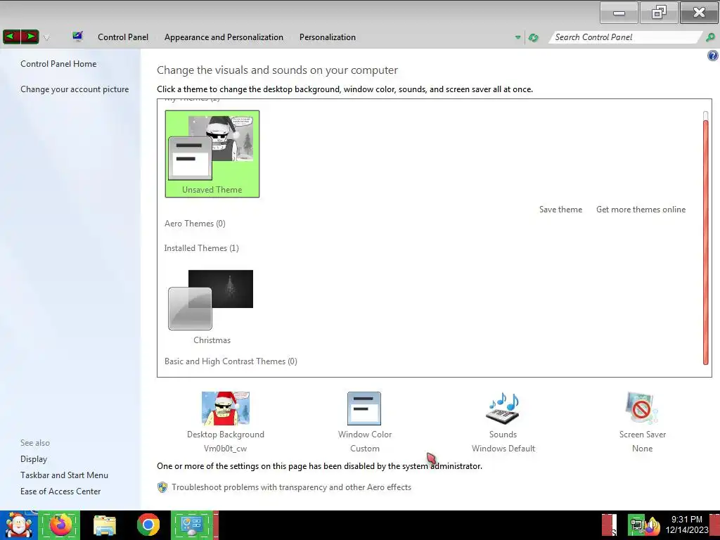Open Get more themes online
Image resolution: width=720 pixels, height=540 pixels.
click(641, 210)
